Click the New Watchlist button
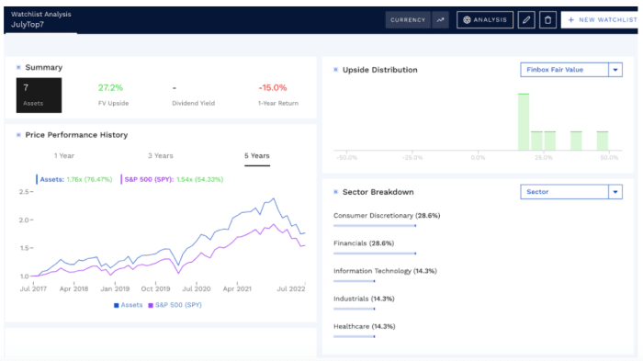 (x=601, y=19)
